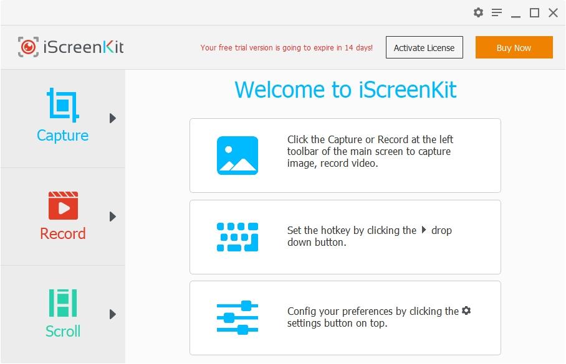Image resolution: width=566 pixels, height=364 pixels.
Task: Expand the Capture drop-down arrow
Action: coord(113,118)
